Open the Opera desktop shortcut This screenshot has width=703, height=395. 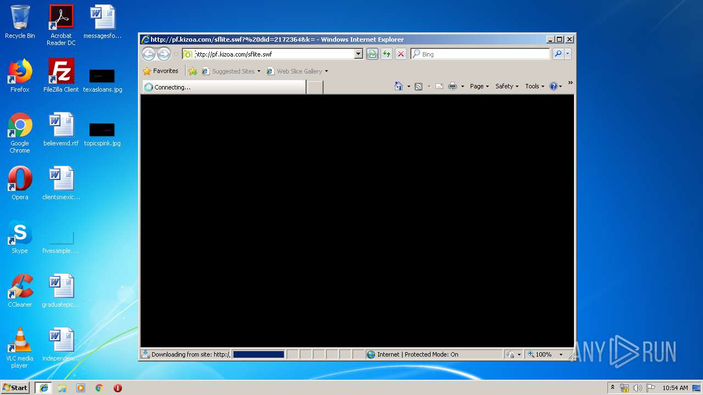(x=20, y=183)
